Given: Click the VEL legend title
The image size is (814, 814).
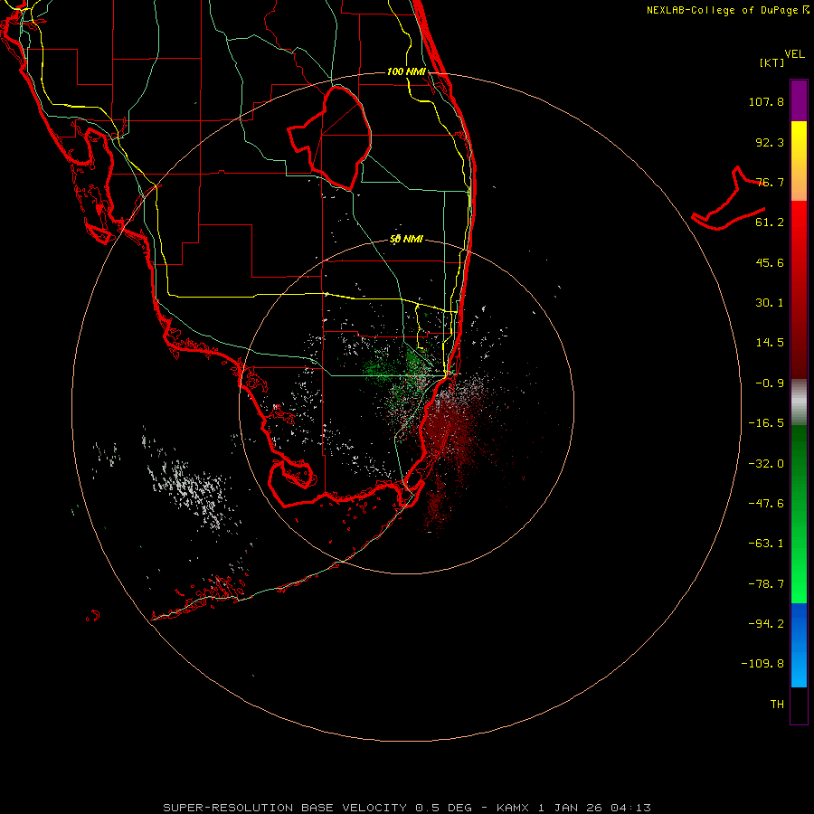Looking at the screenshot, I should pos(794,54).
